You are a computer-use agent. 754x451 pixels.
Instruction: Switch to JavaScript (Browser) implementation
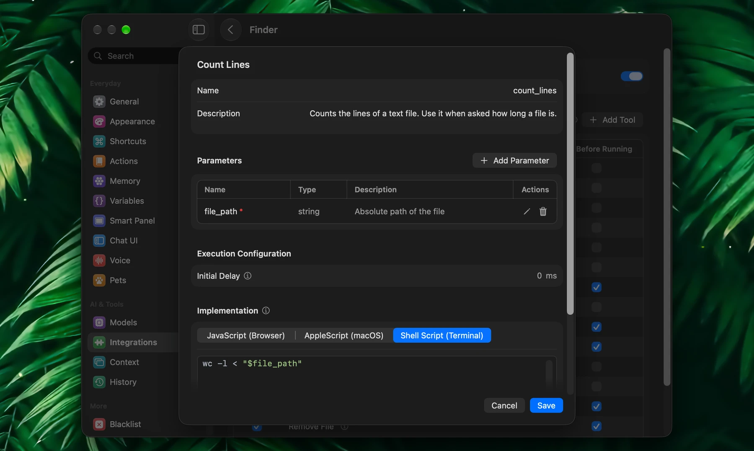tap(246, 335)
